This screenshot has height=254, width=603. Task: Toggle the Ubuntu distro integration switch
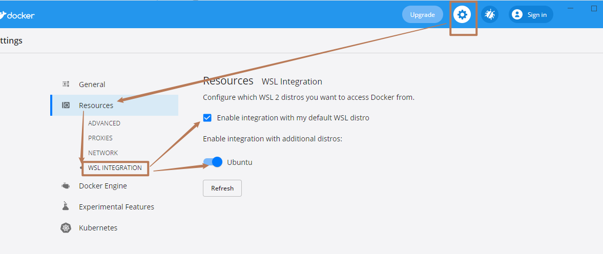(x=213, y=162)
